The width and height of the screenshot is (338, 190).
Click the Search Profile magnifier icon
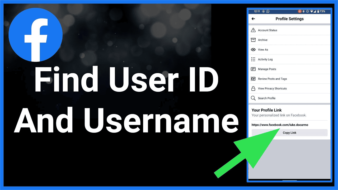coord(253,98)
